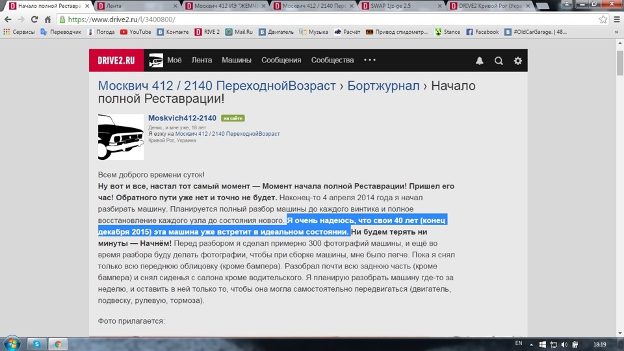The height and width of the screenshot is (351, 624).
Task: Expand the three-dots more menu
Action: pos(370,60)
